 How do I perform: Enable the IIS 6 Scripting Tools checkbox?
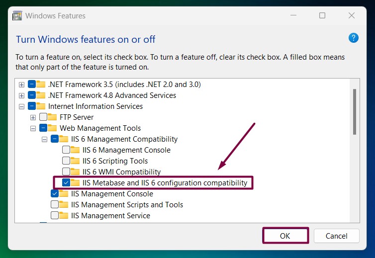pos(66,161)
